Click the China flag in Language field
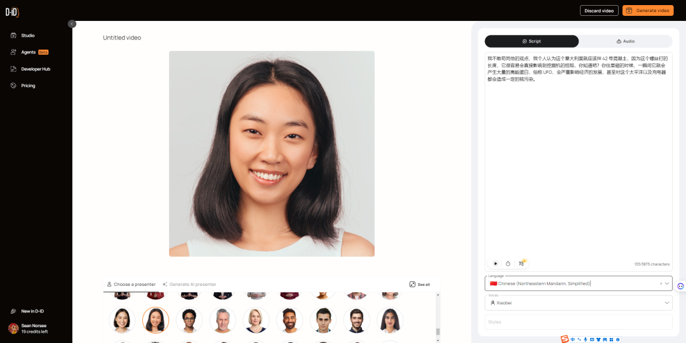 pyautogui.click(x=494, y=283)
